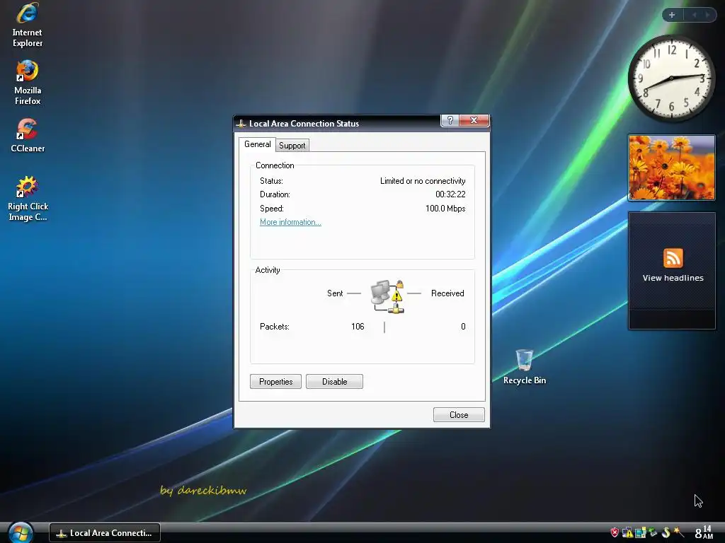The width and height of the screenshot is (725, 543).
Task: Click the Properties button
Action: click(x=275, y=381)
